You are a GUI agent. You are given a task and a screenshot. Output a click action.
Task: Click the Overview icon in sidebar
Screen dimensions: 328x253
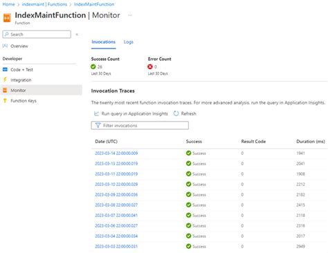coord(5,46)
